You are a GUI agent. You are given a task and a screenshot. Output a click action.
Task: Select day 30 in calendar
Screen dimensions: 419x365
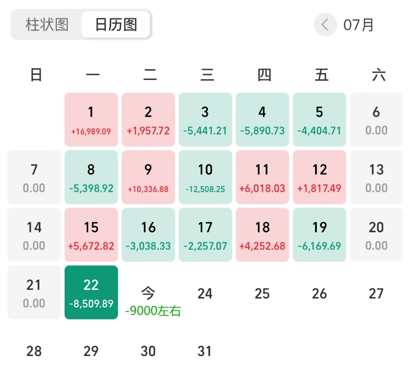[148, 351]
